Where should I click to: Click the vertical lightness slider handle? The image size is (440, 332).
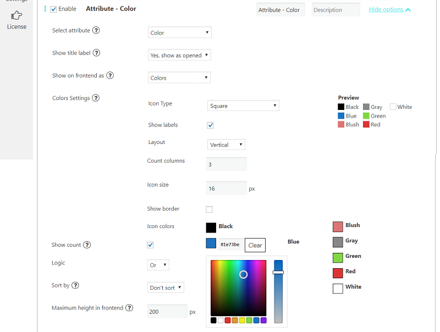(x=278, y=272)
